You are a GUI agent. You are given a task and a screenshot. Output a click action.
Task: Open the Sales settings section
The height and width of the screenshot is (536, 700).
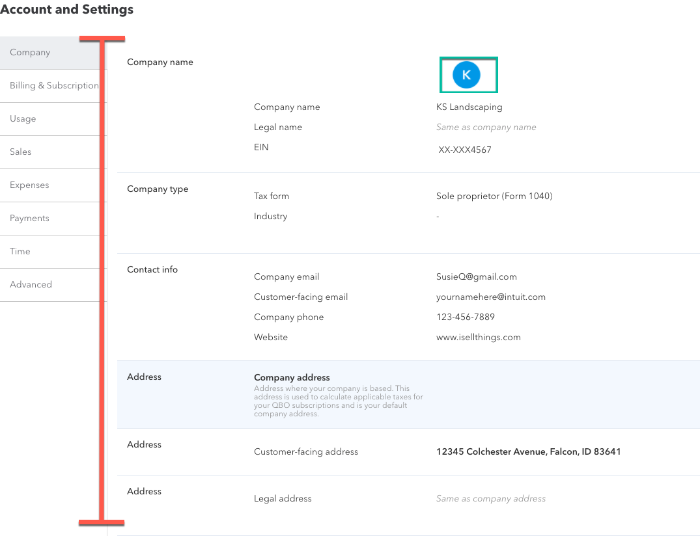20,152
